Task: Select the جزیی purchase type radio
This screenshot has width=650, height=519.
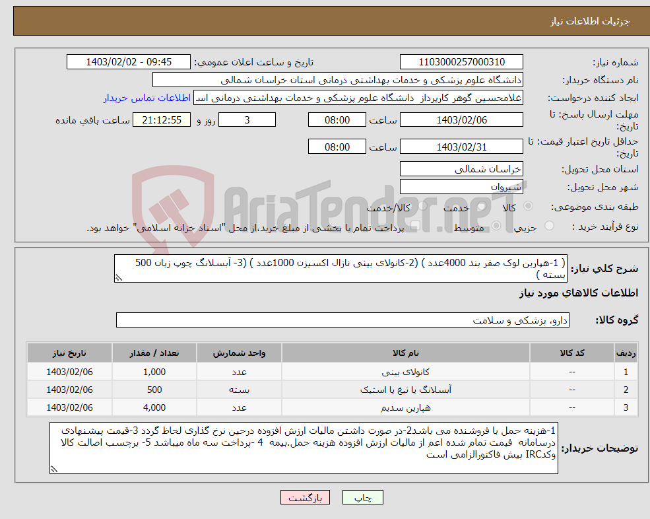Action: click(549, 226)
